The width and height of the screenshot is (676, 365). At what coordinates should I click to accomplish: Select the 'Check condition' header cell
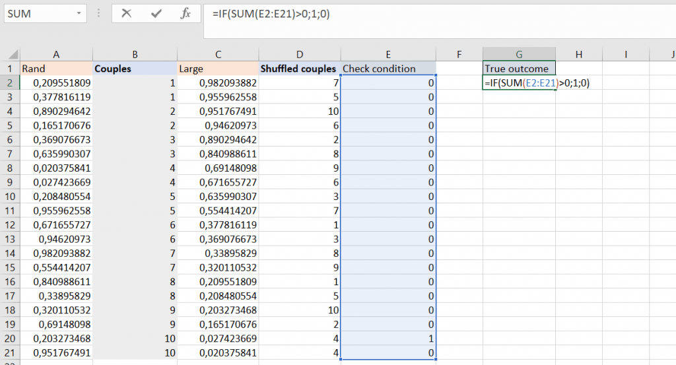coord(388,69)
